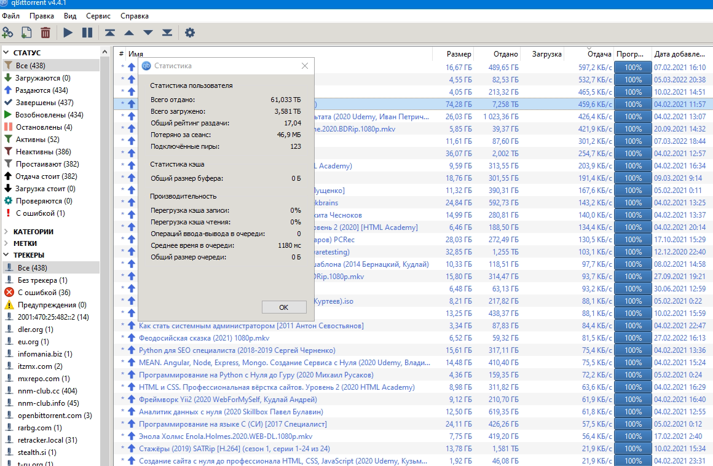Click the add torrent link toolbar icon
713x466 pixels.
8,33
